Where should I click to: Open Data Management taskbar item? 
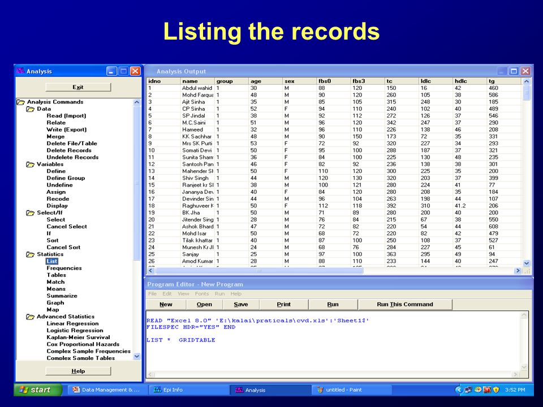coord(106,389)
